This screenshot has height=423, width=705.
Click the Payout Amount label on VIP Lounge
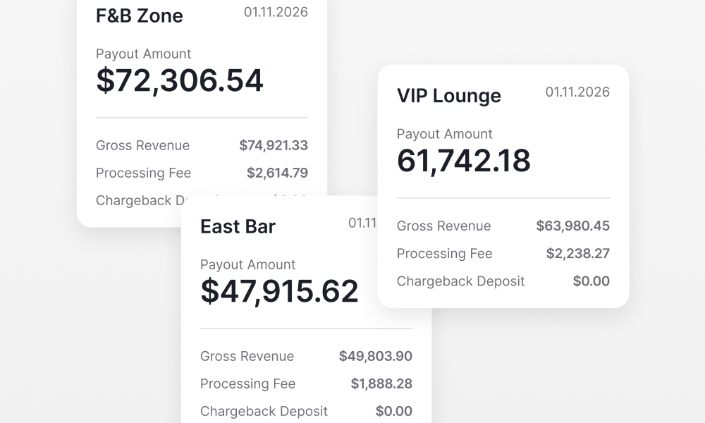(x=445, y=134)
